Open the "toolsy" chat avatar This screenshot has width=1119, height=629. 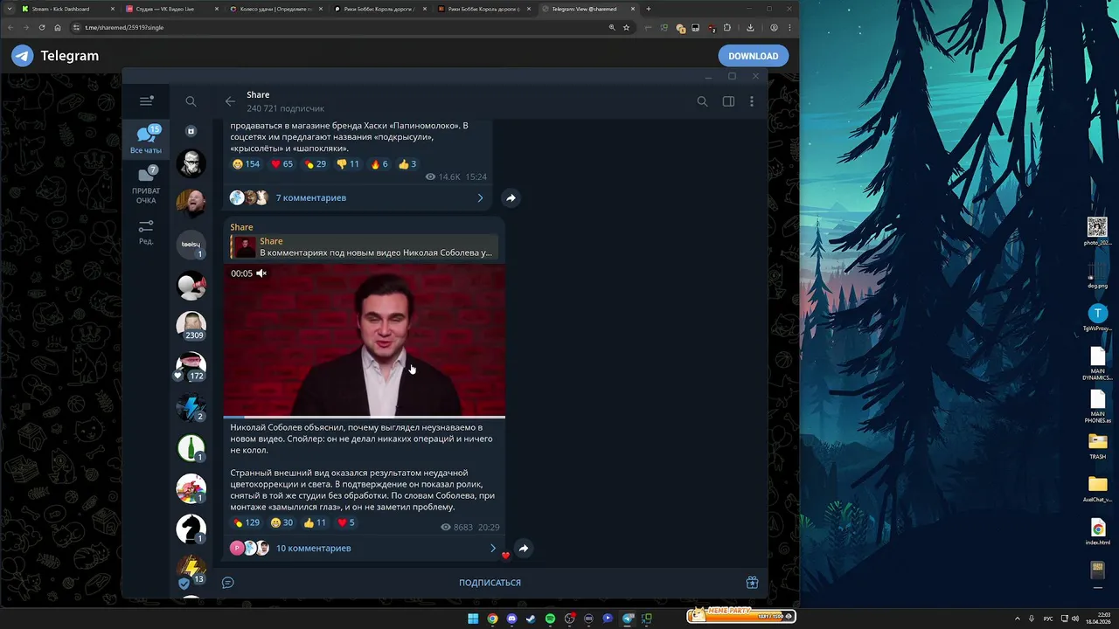[191, 245]
